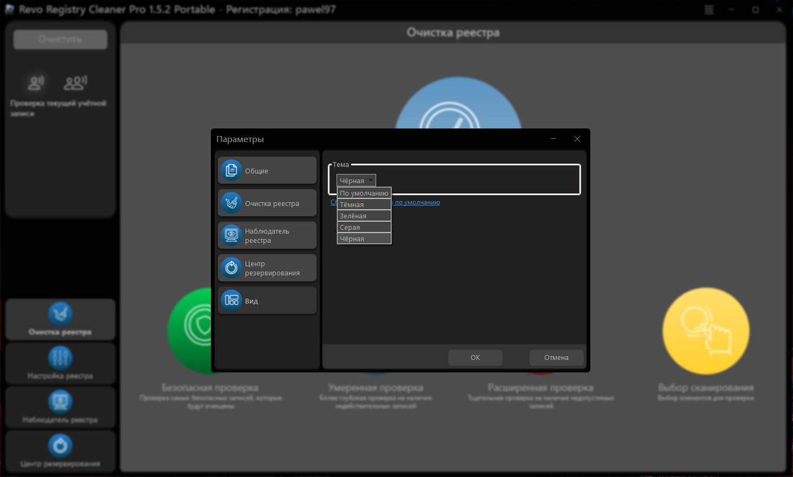The image size is (793, 477).
Task: Dismiss dialog with Отмена button
Action: point(557,357)
